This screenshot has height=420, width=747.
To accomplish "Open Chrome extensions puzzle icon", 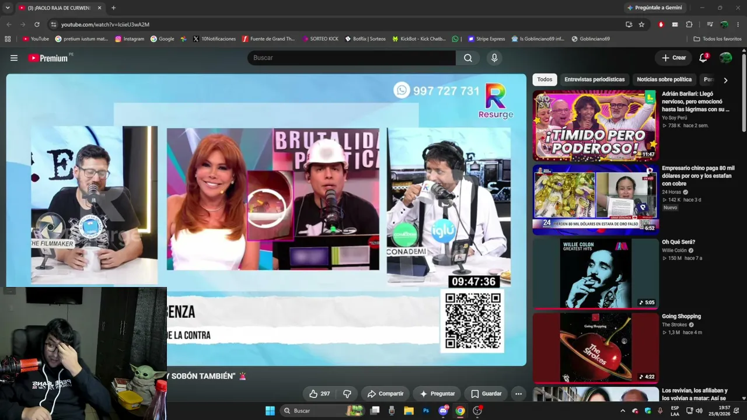I will point(689,24).
